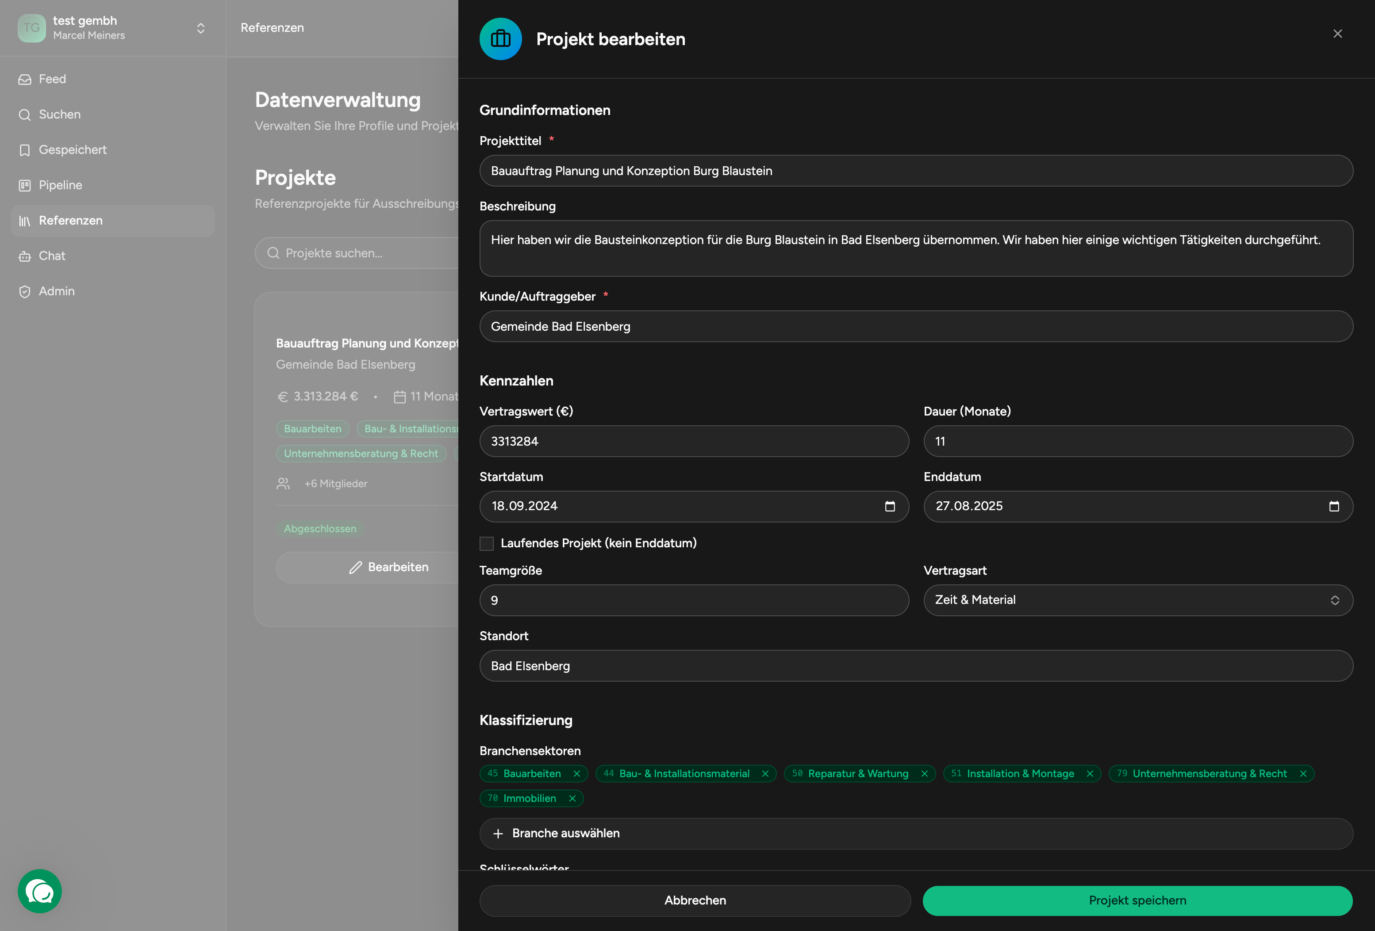This screenshot has height=931, width=1375.
Task: Remove the Bauarbeiten sector tag
Action: [577, 773]
